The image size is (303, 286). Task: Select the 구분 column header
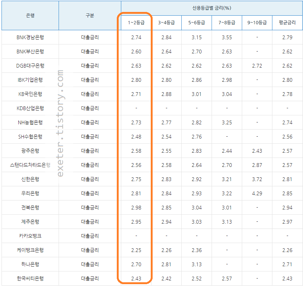(x=90, y=15)
